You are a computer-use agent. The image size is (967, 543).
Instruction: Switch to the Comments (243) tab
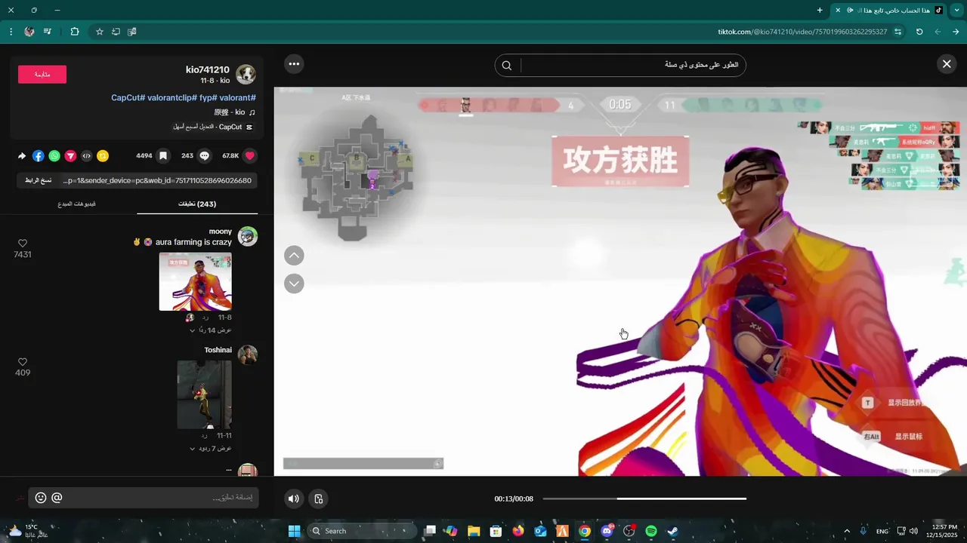tap(197, 204)
